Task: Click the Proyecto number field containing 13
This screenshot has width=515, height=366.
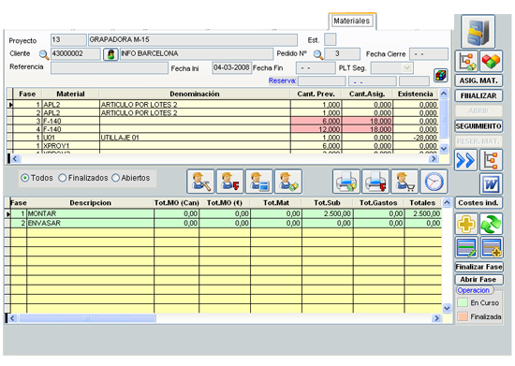Action: [68, 39]
